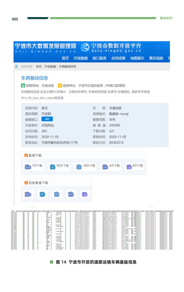Open 地图展示 in the navigation bar
184x292 pixels.
(137, 58)
